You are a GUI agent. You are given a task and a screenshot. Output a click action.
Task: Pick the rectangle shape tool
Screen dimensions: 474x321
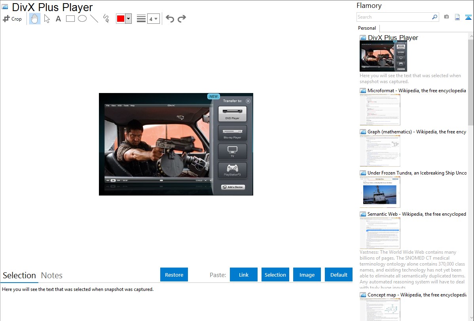click(x=70, y=19)
